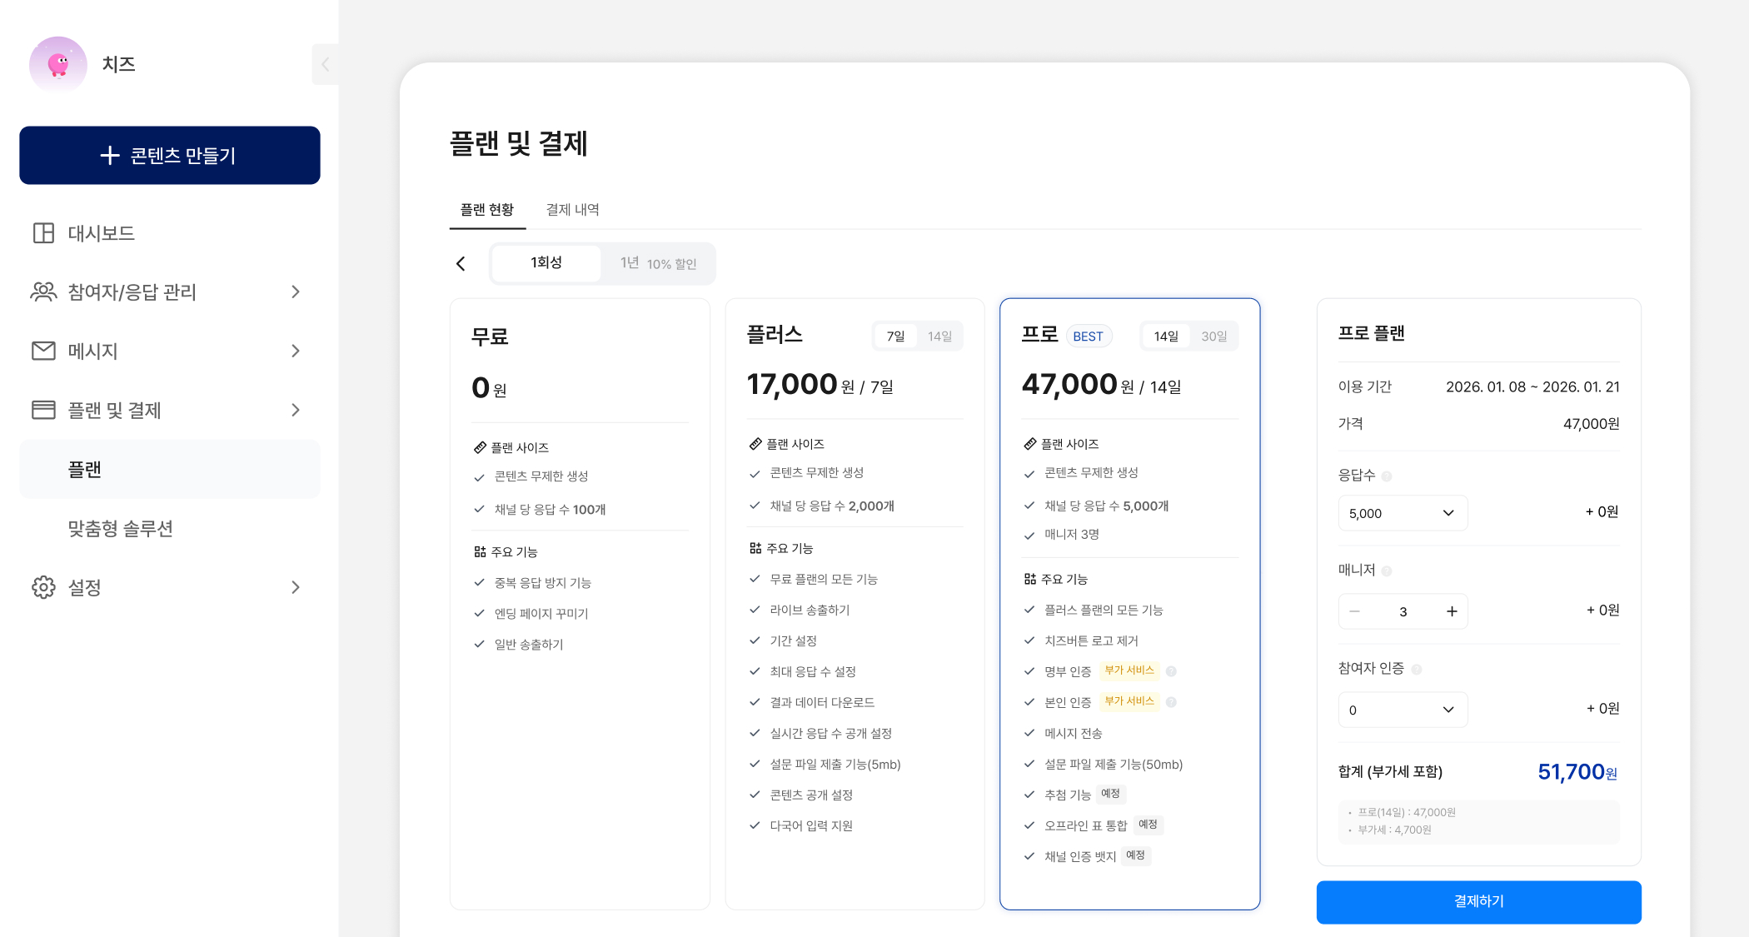Select the 30일 period on the 프로 plan
This screenshot has width=1749, height=937.
1213,336
